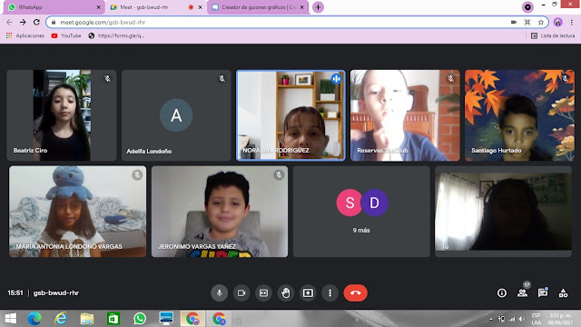Open WhatsApp from the taskbar
581x327 pixels.
140,319
